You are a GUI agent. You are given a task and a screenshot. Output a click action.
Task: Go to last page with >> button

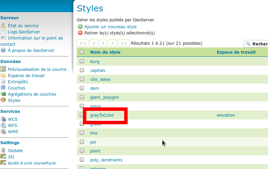124,43
